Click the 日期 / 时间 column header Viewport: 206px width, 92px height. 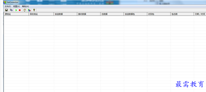pyautogui.click(x=200, y=14)
